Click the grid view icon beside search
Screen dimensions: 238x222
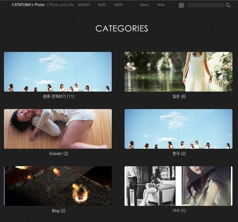(181, 5)
